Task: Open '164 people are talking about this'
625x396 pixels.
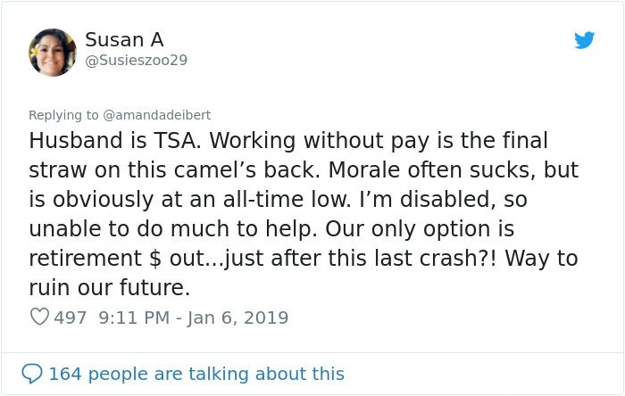Action: [x=196, y=374]
